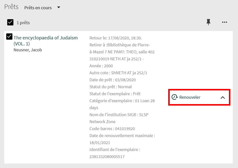Click the "Date de prêt" line

112,80
